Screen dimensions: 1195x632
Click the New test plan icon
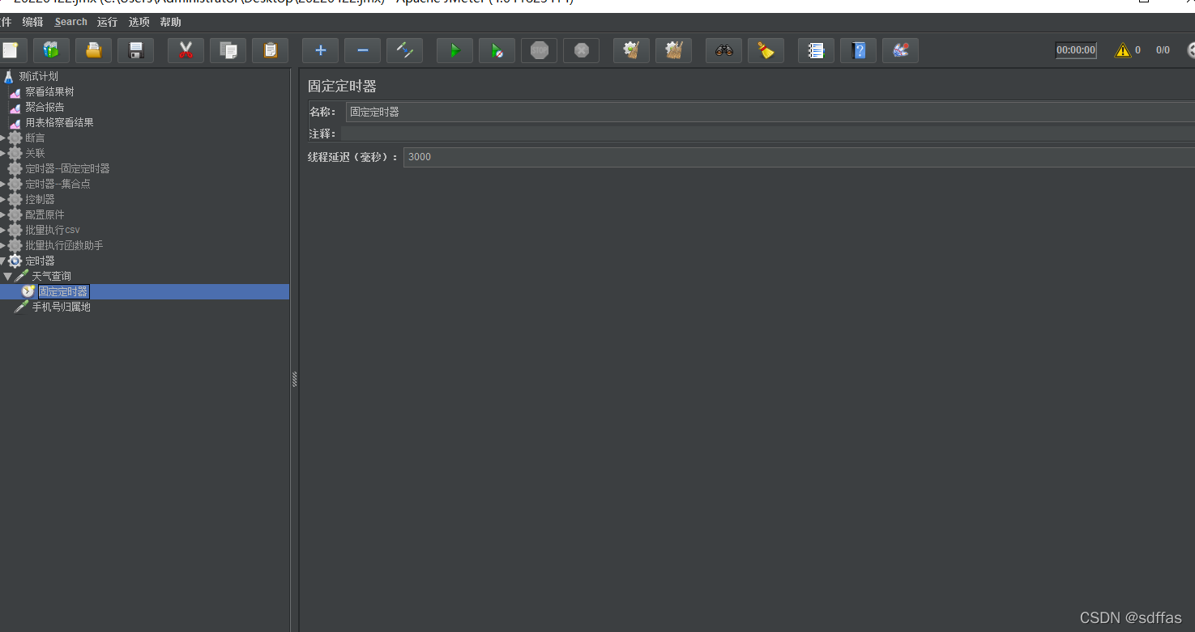point(10,50)
